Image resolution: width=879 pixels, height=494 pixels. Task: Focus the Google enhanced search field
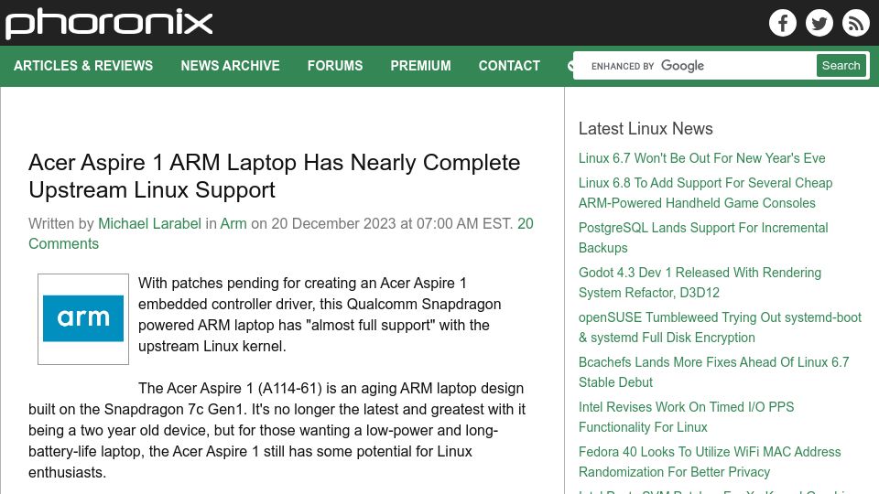[695, 66]
